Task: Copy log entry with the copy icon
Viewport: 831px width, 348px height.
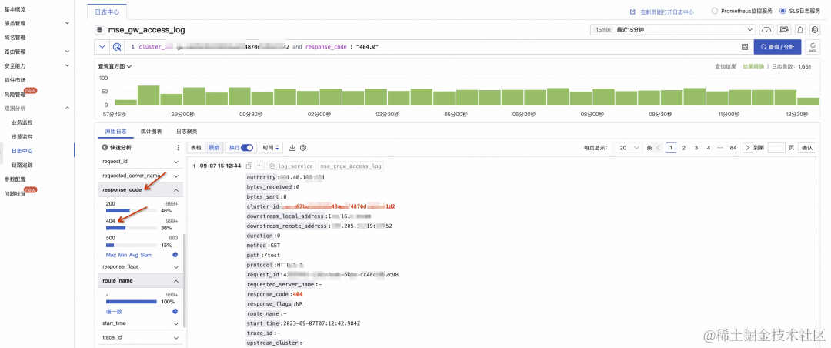Action: (249, 166)
